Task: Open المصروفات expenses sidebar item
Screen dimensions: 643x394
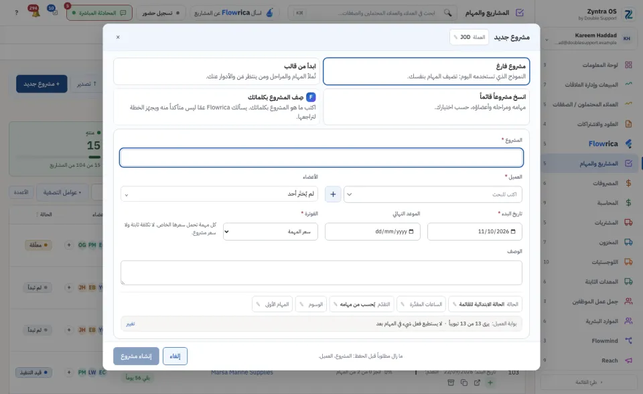Action: click(x=589, y=183)
